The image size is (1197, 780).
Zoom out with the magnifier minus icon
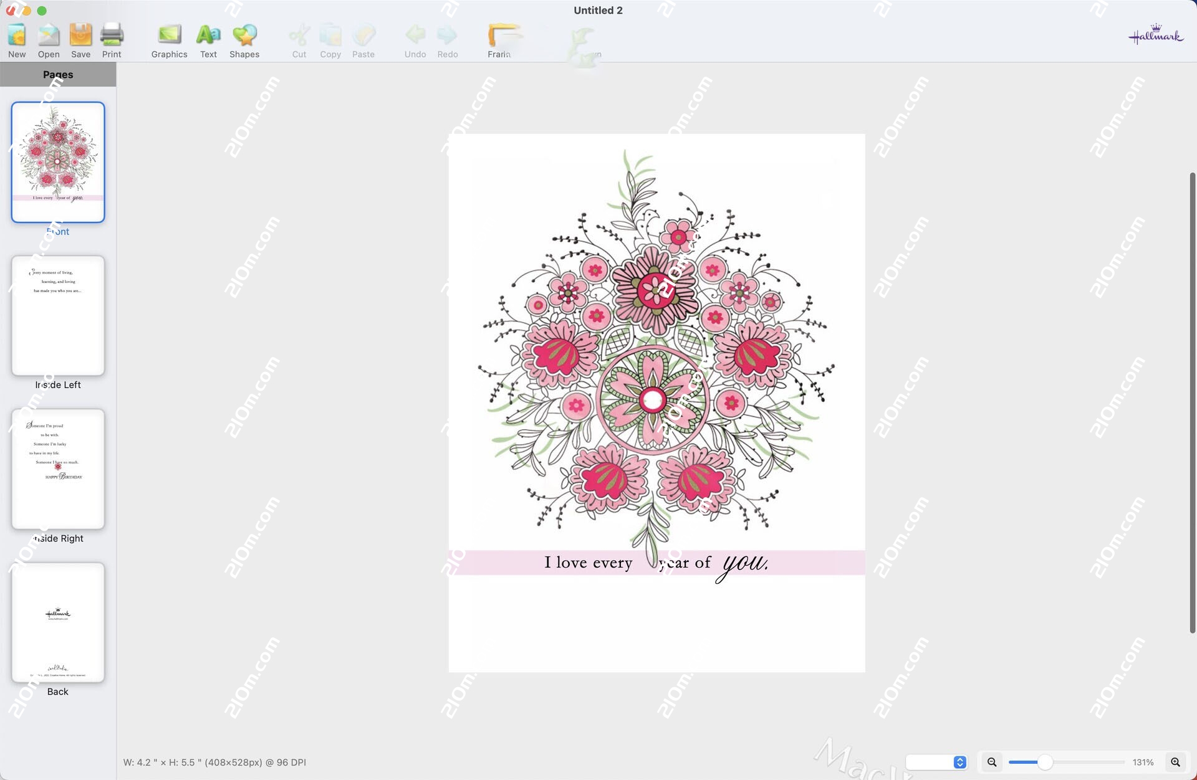tap(991, 761)
